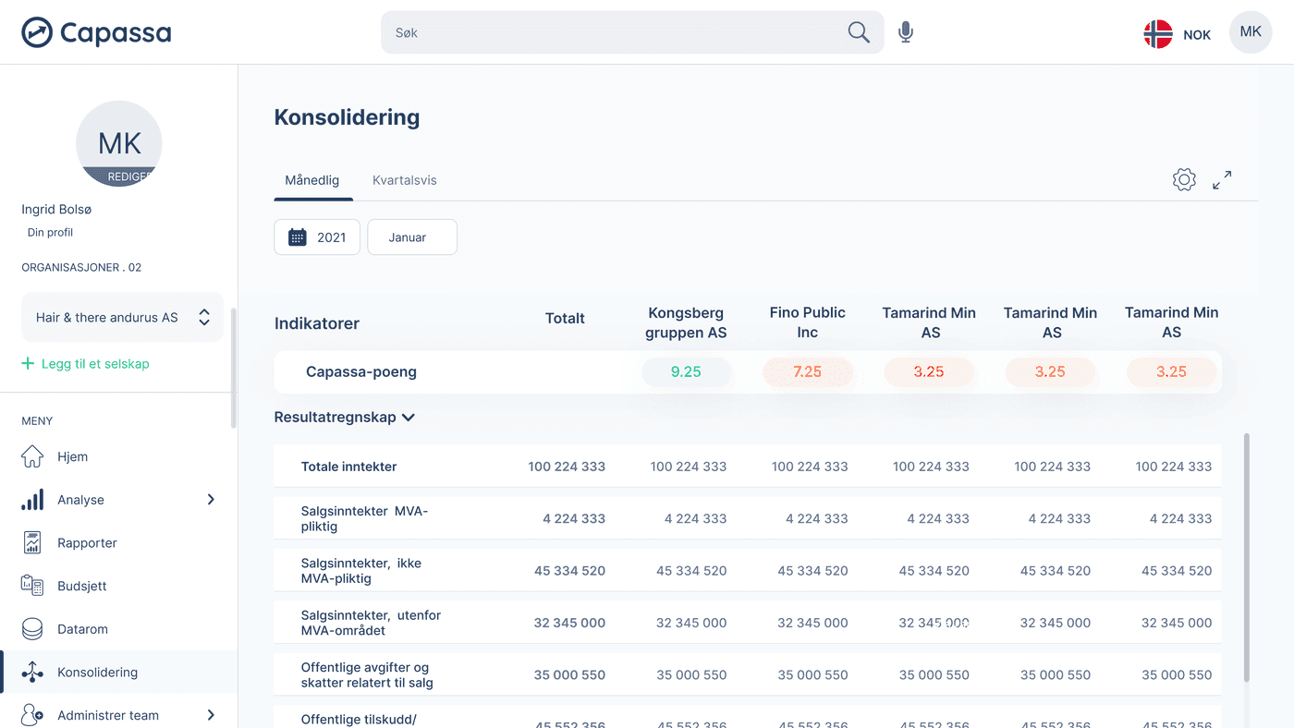The height and width of the screenshot is (728, 1294).
Task: Click the Capassa-poeng row label
Action: (361, 372)
